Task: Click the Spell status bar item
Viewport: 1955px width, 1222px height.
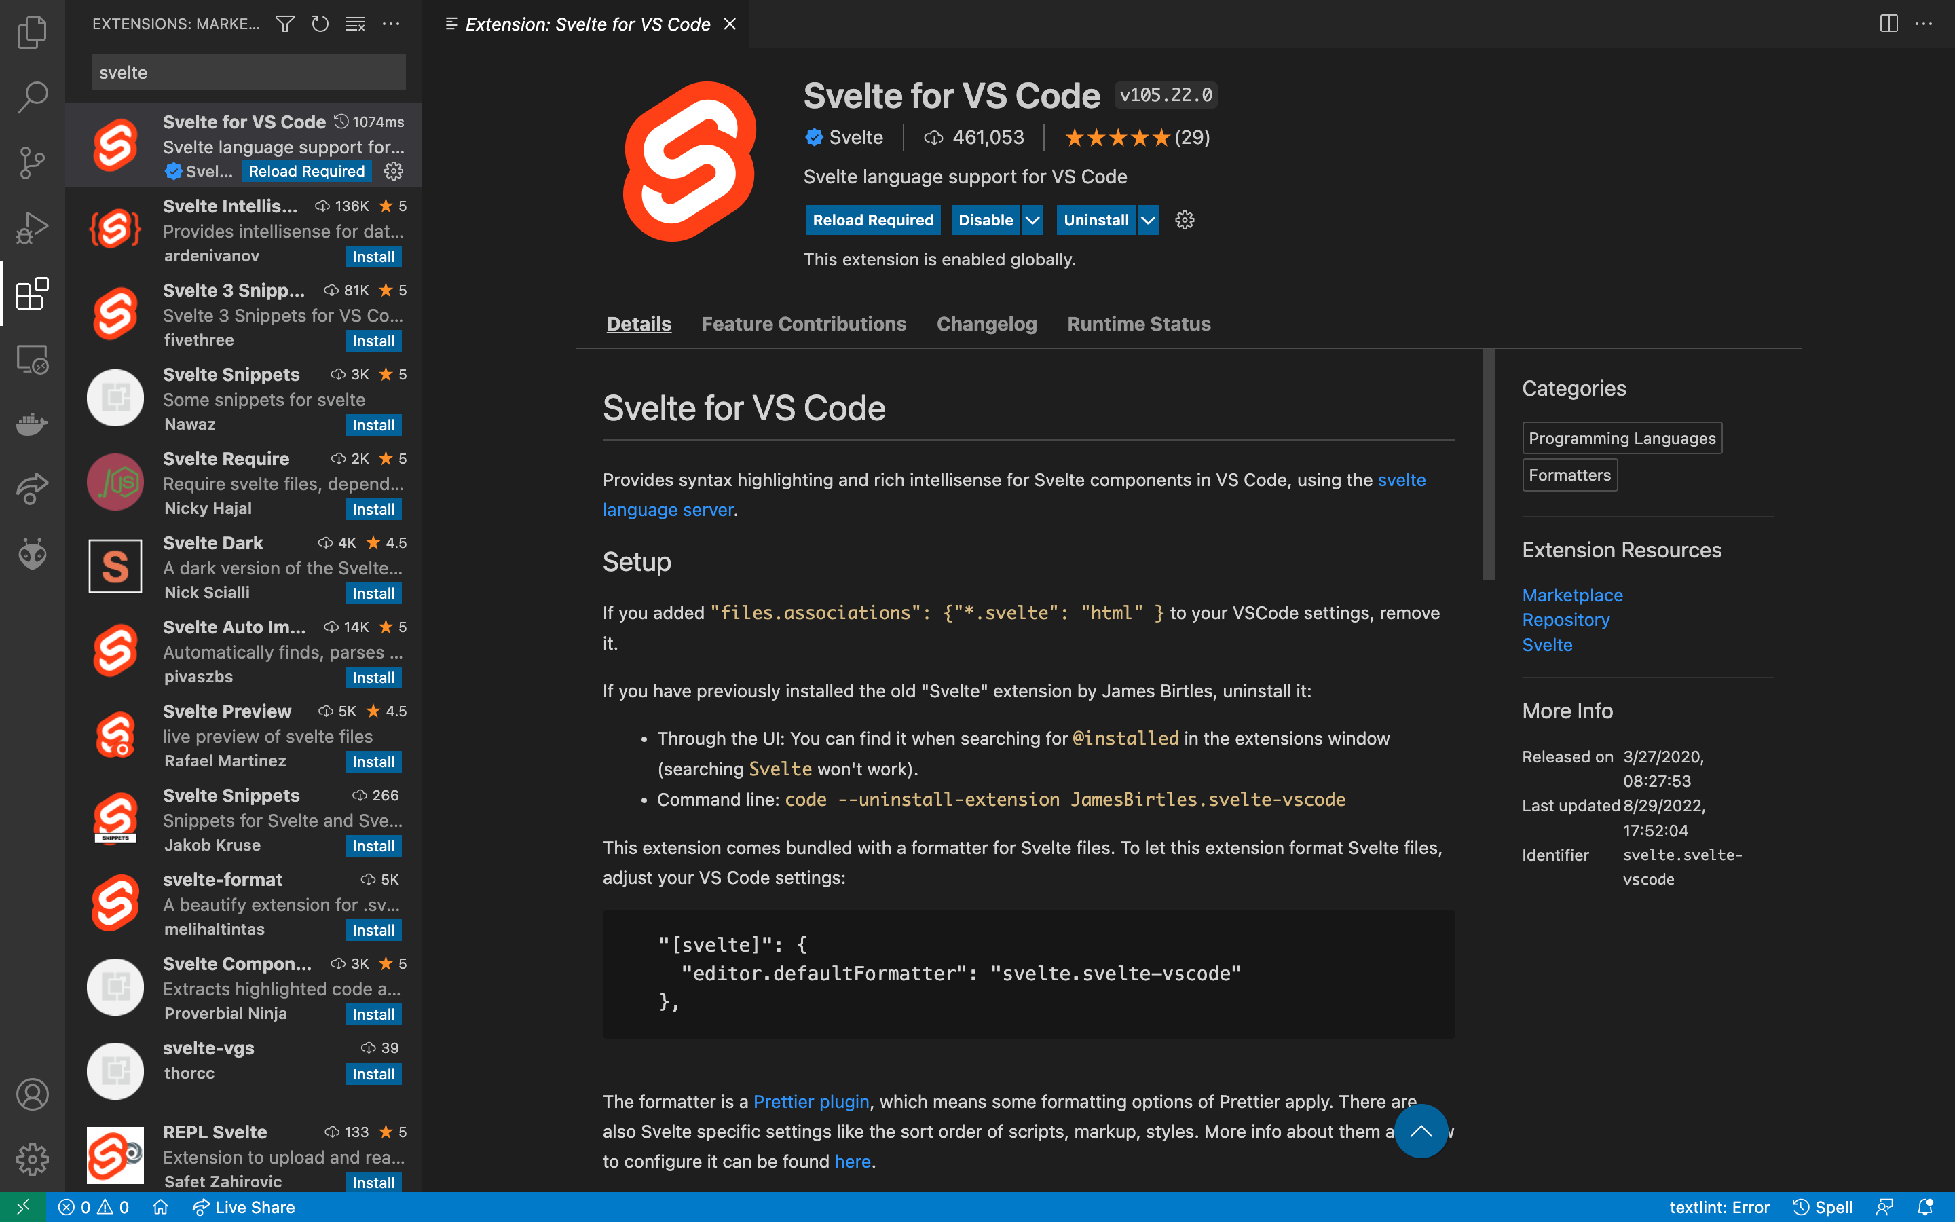Action: click(x=1823, y=1206)
